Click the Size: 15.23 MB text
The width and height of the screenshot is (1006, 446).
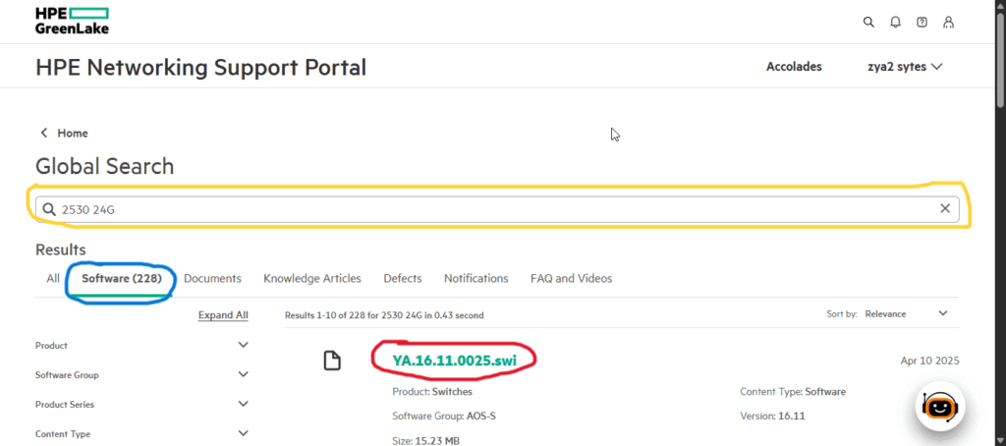tap(426, 441)
